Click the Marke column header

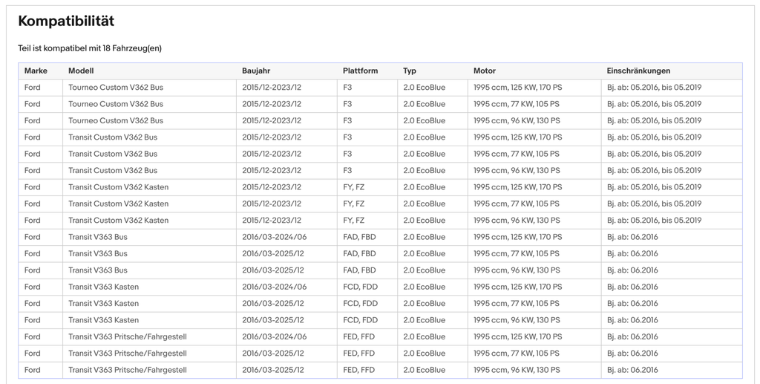(36, 71)
